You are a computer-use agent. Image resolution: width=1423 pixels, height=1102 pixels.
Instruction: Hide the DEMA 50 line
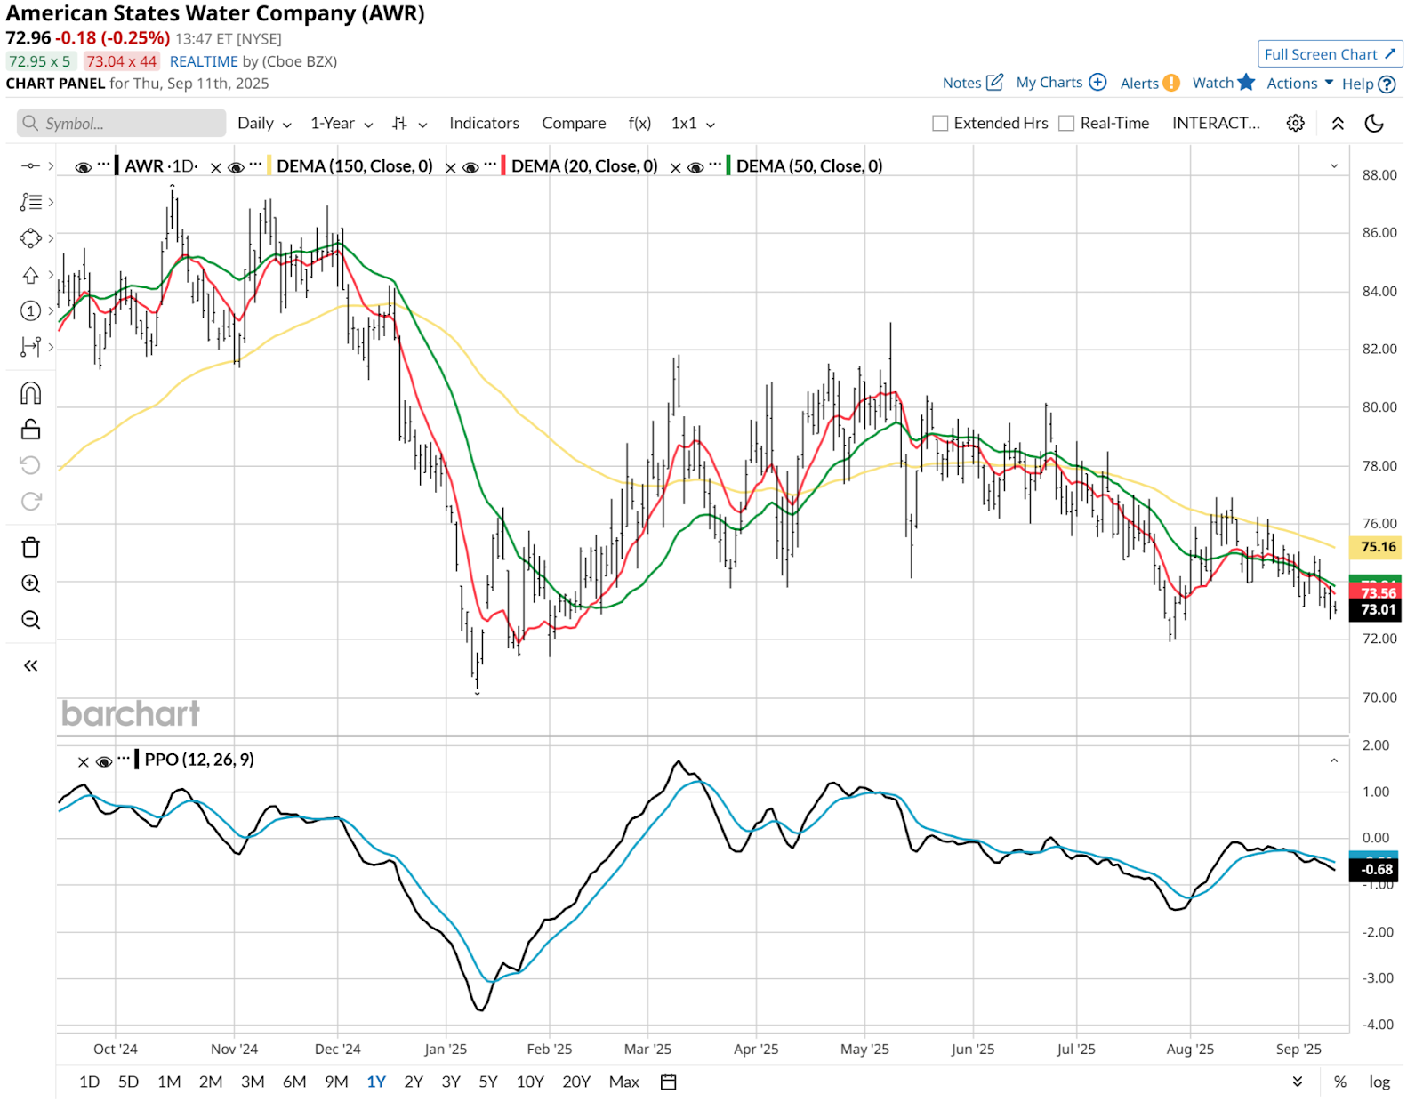(696, 166)
